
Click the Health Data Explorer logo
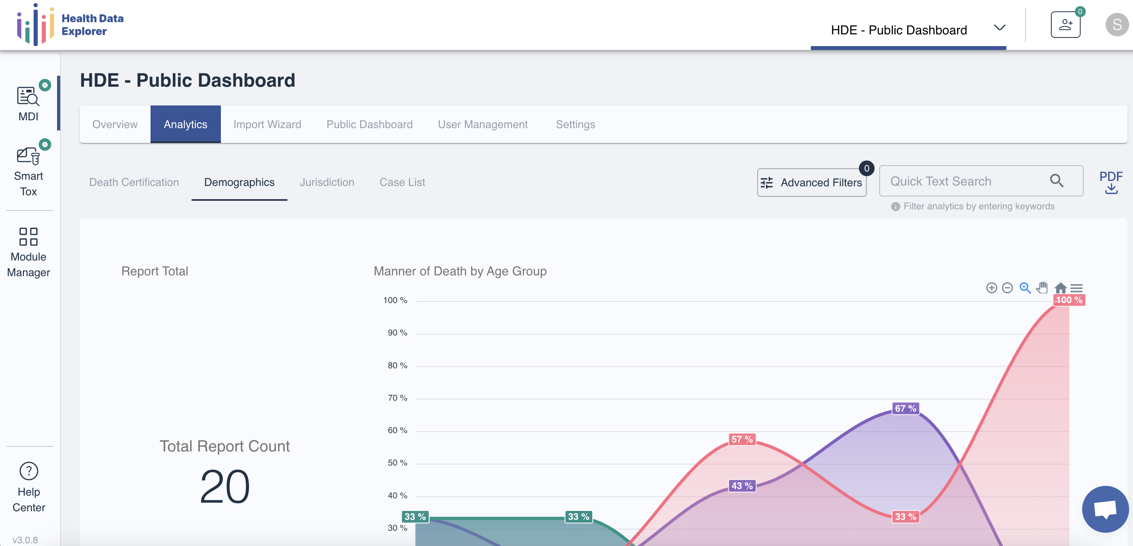[70, 25]
